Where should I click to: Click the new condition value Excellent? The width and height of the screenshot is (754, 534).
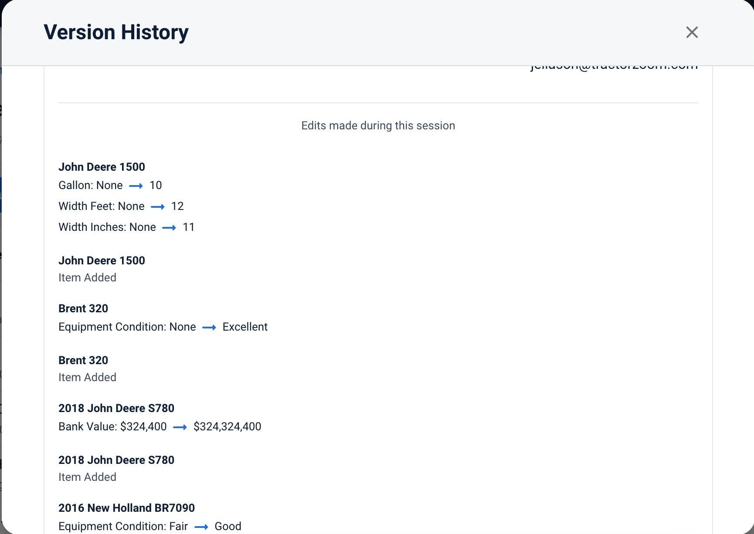pos(245,327)
